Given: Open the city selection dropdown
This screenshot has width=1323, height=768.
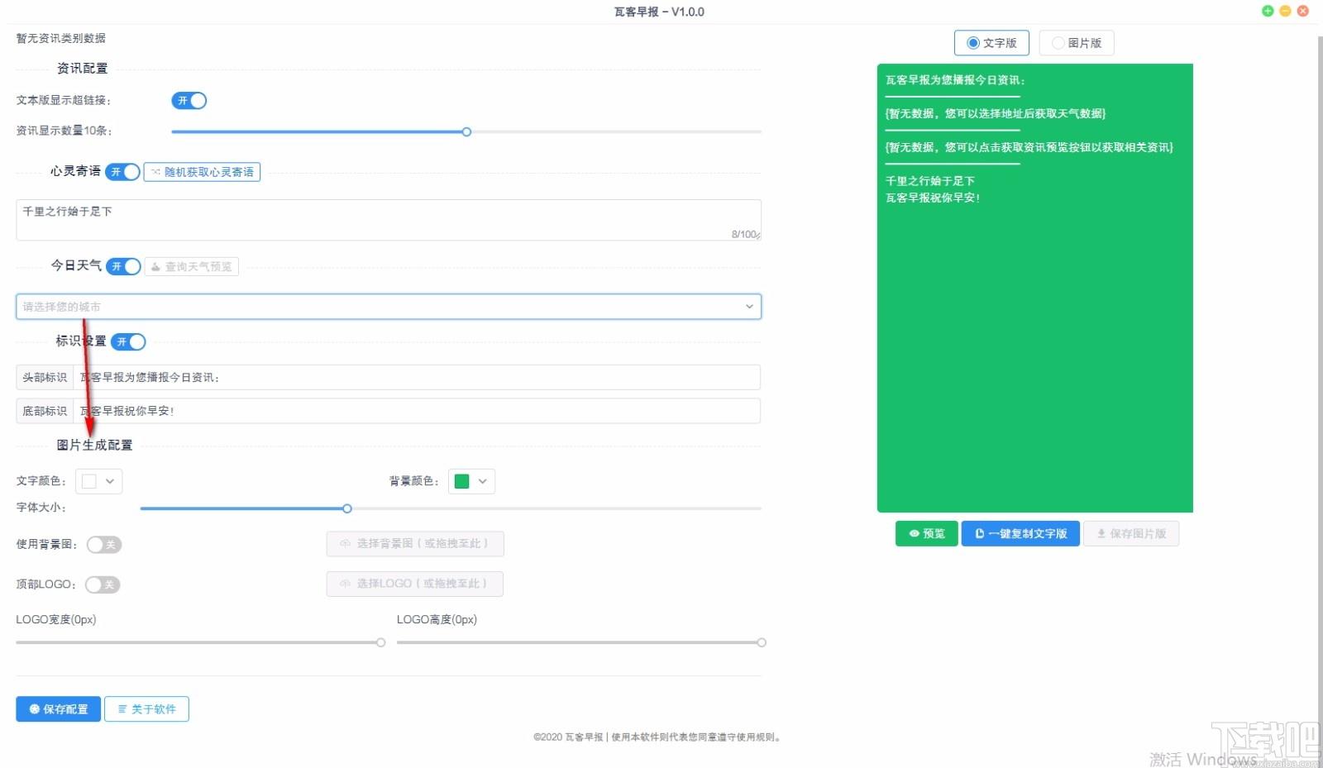Looking at the screenshot, I should pyautogui.click(x=389, y=307).
